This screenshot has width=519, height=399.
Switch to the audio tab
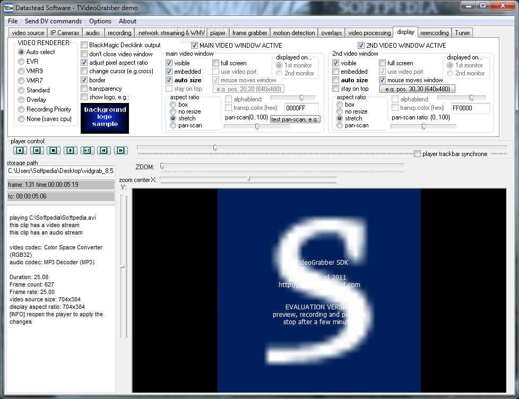pyautogui.click(x=93, y=33)
